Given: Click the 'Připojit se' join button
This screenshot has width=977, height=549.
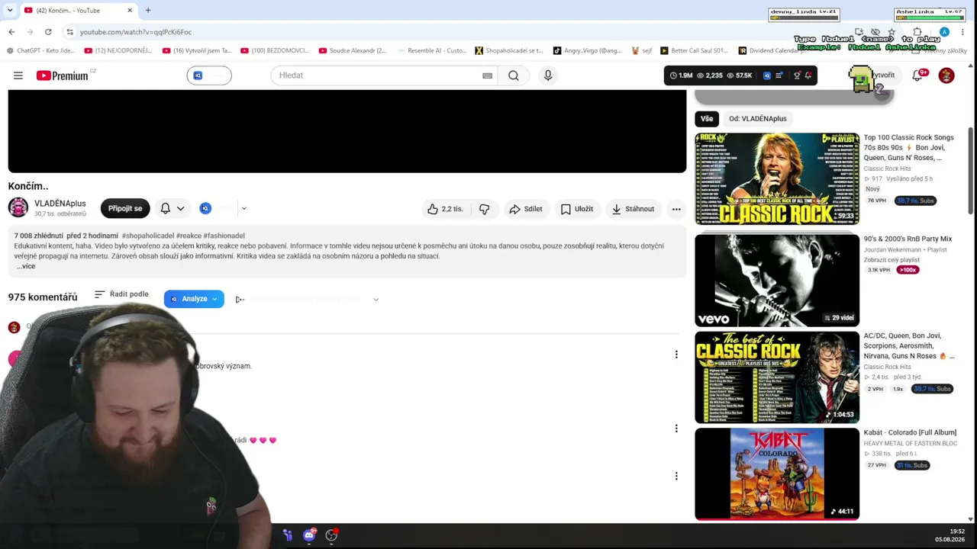Looking at the screenshot, I should tap(125, 209).
